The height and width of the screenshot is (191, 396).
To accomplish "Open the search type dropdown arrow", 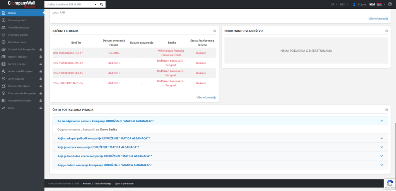I will pyautogui.click(x=95, y=4).
